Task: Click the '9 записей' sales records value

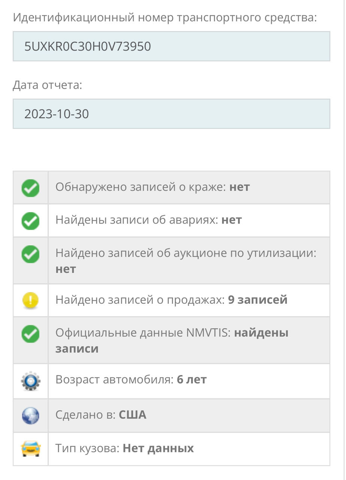Action: tap(258, 300)
